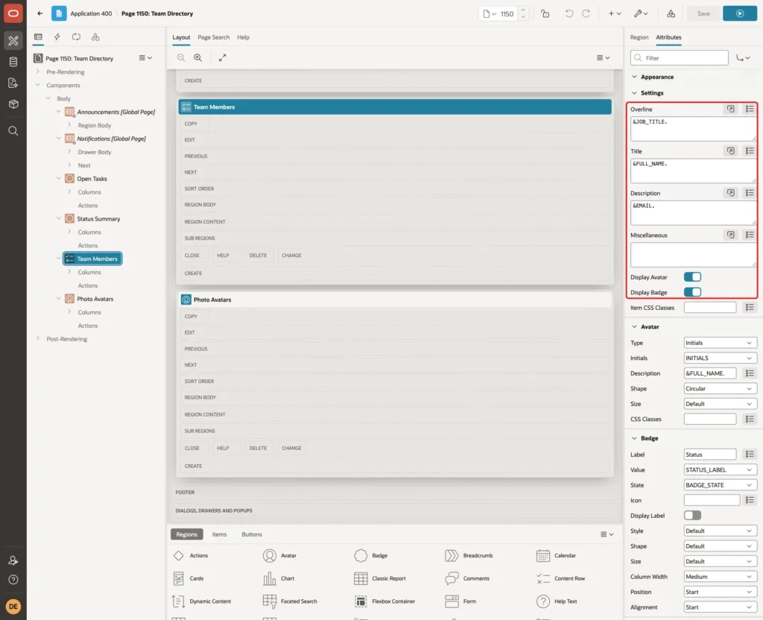Select Content Row region in gallery
The height and width of the screenshot is (620, 763).
560,578
